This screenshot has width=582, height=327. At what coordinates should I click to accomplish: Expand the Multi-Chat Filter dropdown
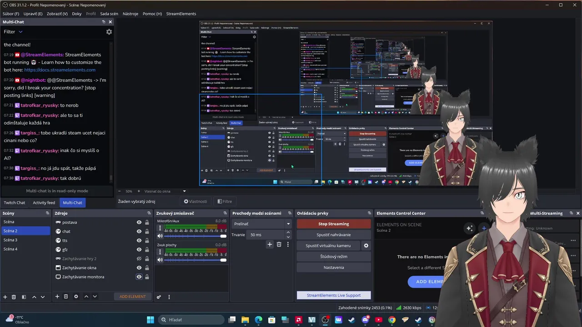13,32
